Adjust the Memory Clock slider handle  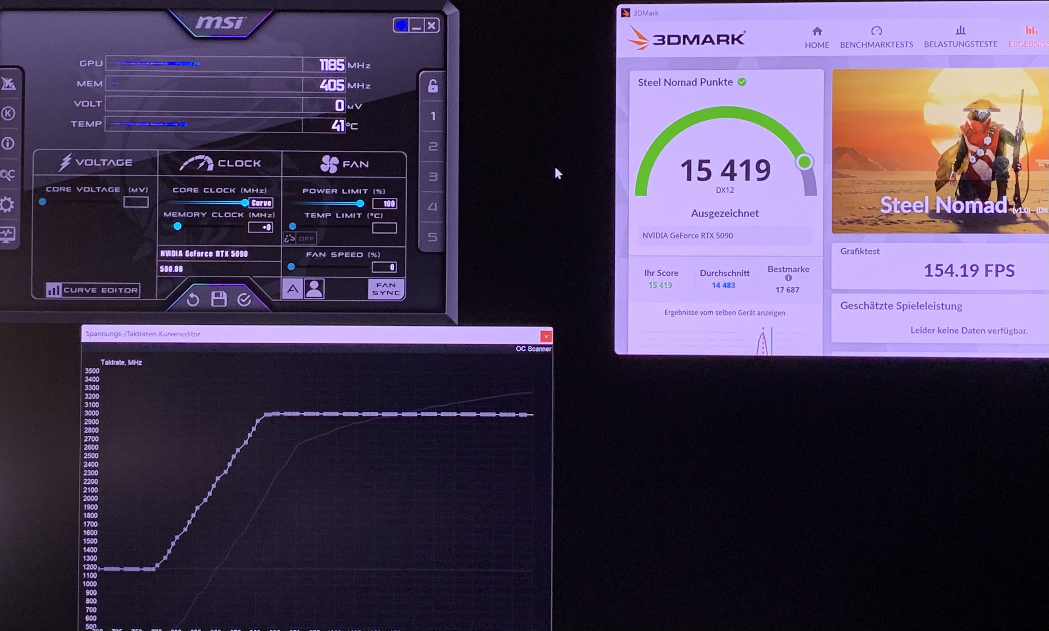click(x=177, y=226)
